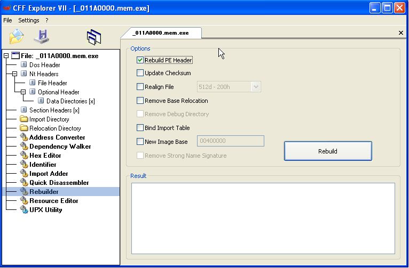
Task: Click the Import Adder tool icon
Action: pos(24,174)
